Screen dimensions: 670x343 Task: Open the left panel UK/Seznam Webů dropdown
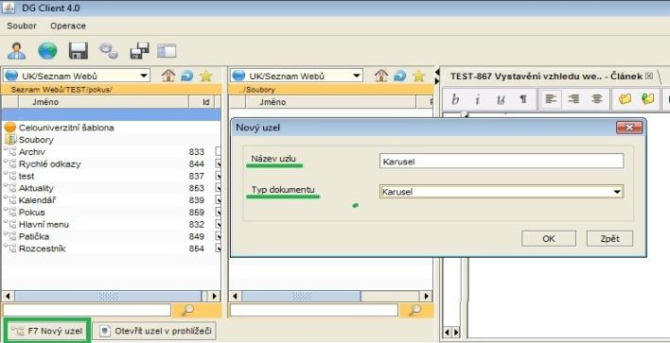pos(77,76)
